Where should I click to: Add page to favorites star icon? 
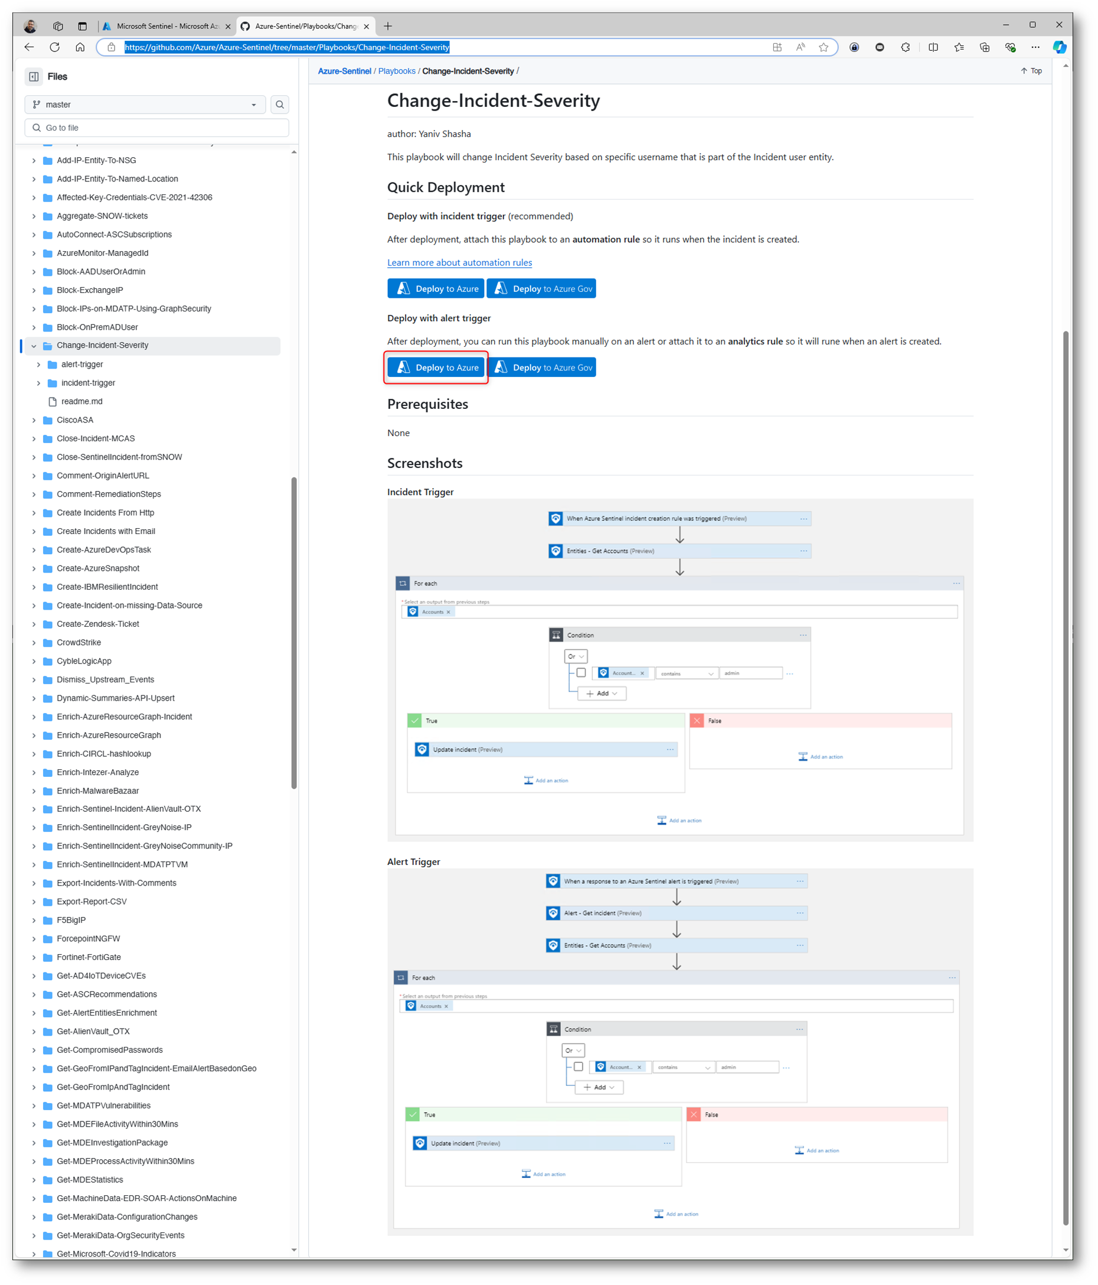coord(823,47)
